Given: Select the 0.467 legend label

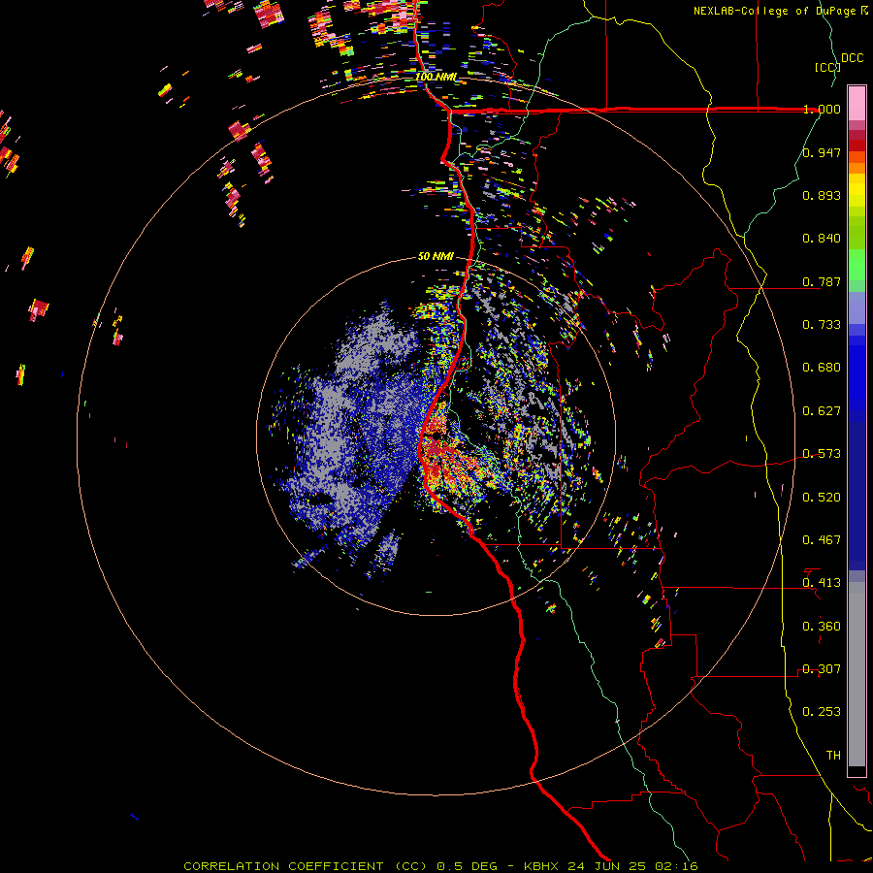Looking at the screenshot, I should click(822, 540).
